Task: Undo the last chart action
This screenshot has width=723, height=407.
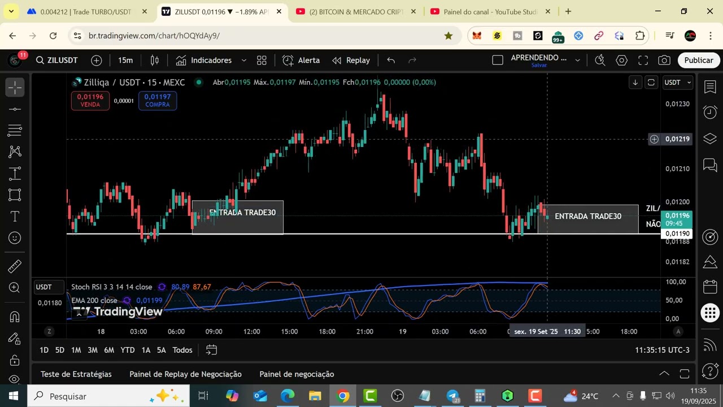Action: point(391,60)
